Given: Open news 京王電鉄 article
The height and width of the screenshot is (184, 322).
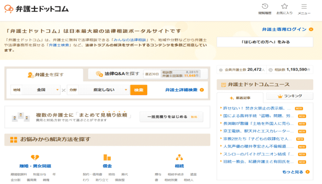Looking at the screenshot, I should click(259, 131).
